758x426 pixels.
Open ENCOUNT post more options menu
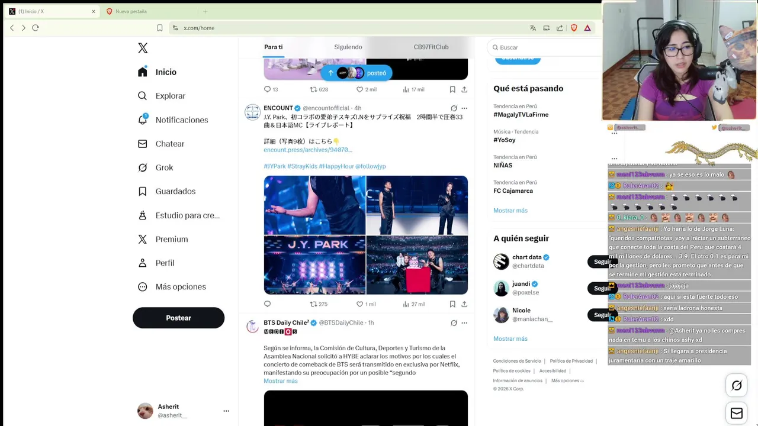click(464, 108)
